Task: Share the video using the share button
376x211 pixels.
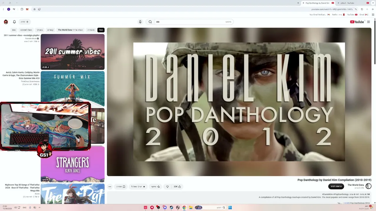Action: point(155,186)
